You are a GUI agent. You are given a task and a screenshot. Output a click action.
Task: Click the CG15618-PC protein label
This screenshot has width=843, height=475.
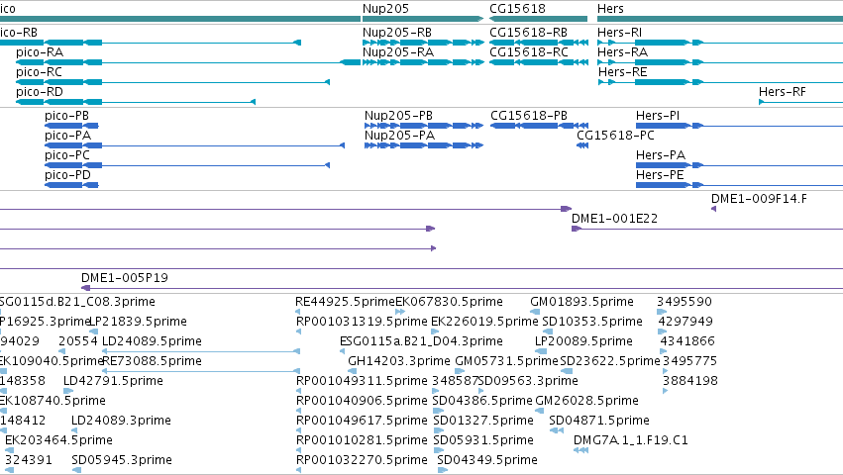coord(615,136)
